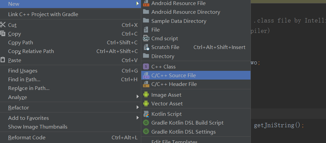Click the Image Asset android icon
Viewport: 326px width, 143px height.
pos(146,95)
